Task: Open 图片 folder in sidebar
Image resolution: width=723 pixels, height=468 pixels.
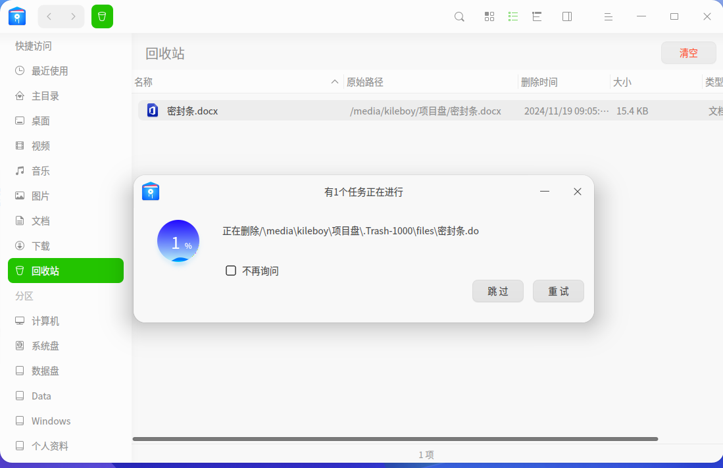Action: [66, 195]
